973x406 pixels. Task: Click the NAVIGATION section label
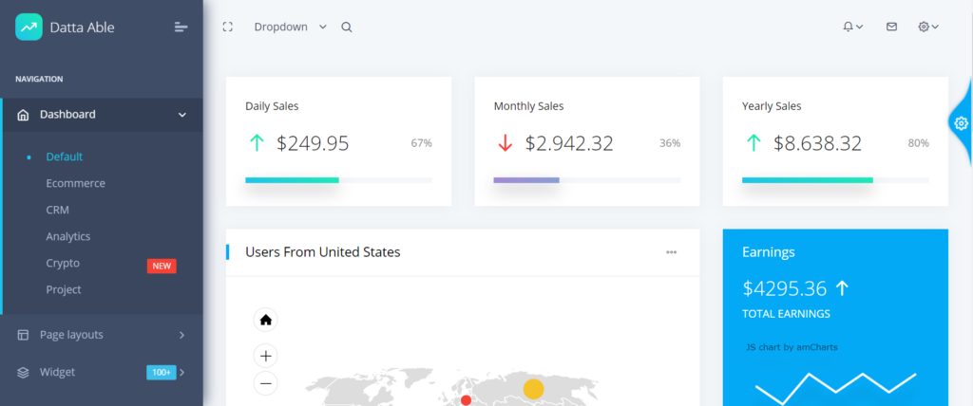[39, 80]
